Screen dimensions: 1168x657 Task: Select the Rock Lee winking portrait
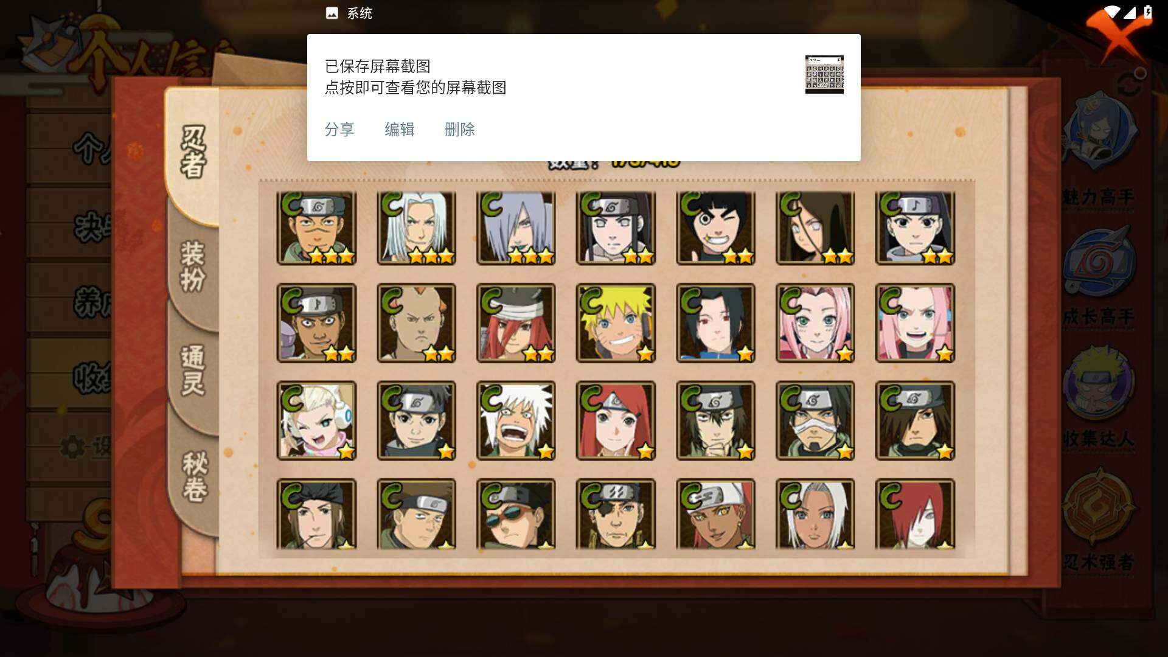715,228
